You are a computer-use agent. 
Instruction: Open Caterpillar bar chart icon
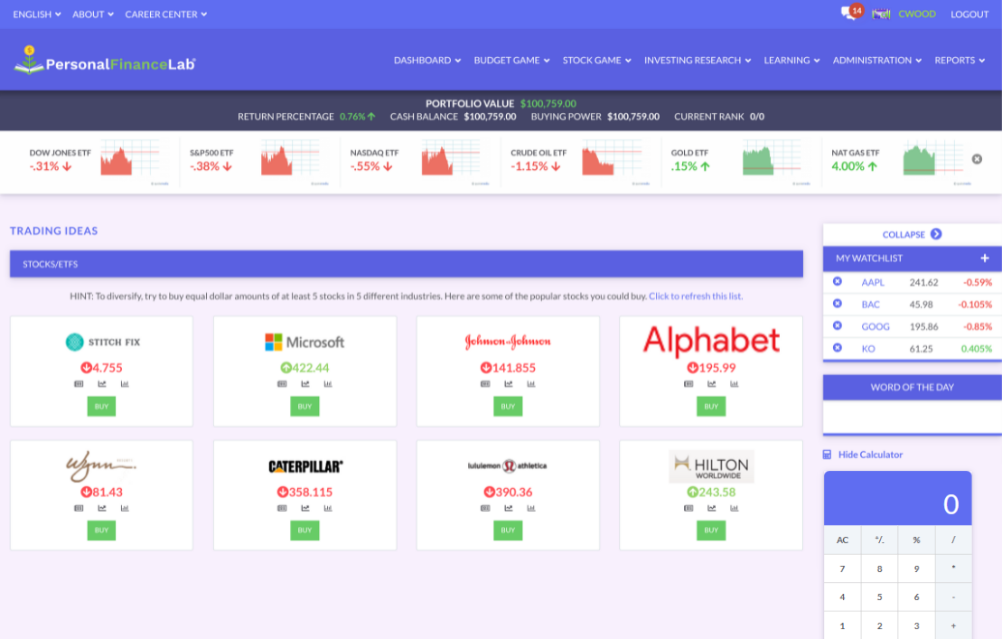pos(328,508)
